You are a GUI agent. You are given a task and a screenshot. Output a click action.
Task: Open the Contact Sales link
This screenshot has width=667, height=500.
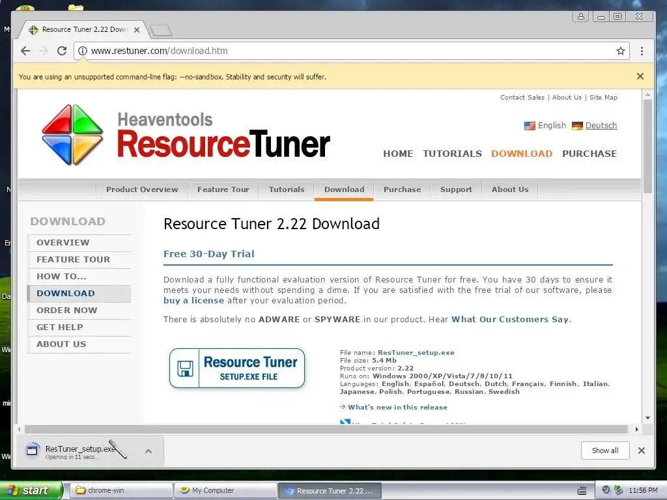point(522,98)
